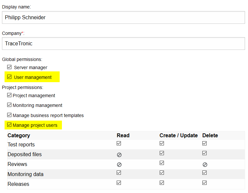Toggle Create / Update for Monitoring data

[x=162, y=172]
